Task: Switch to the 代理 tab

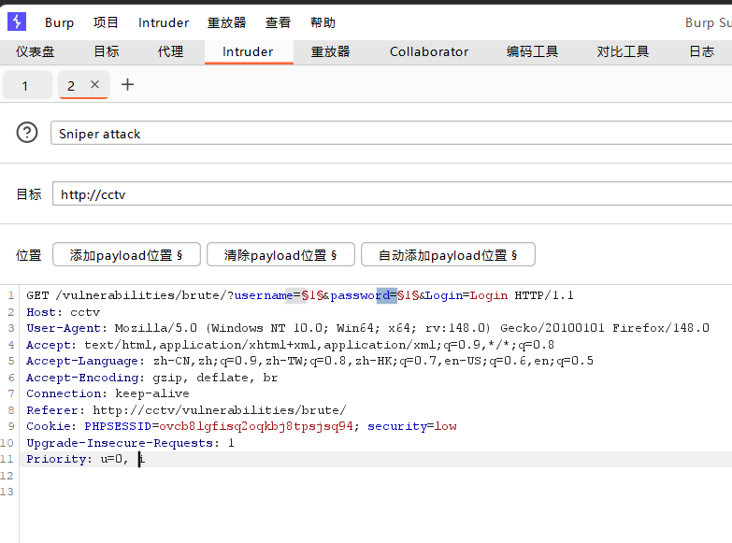Action: 170,51
